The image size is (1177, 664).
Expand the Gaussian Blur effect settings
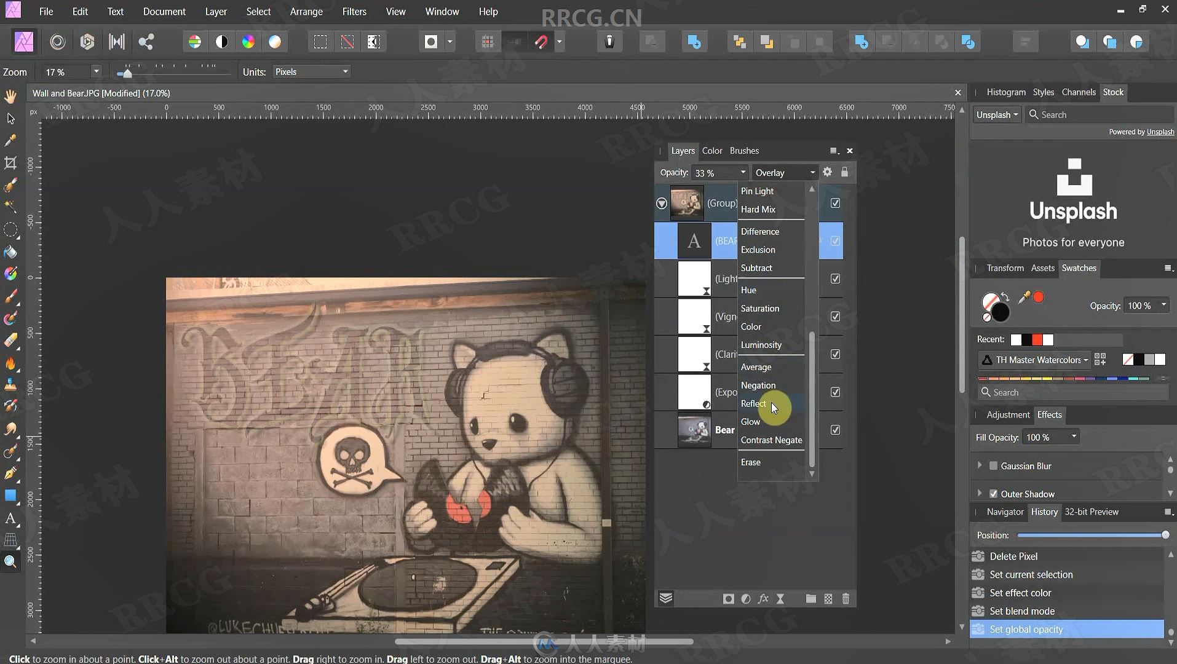tap(980, 466)
